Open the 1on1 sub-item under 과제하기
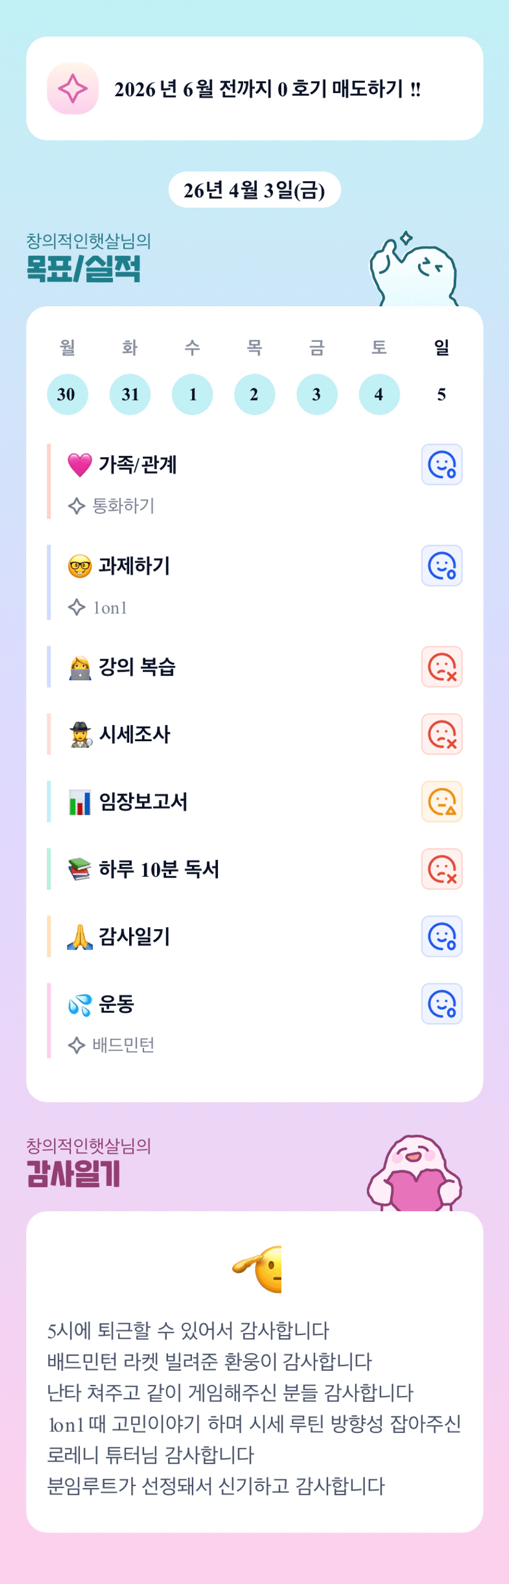The image size is (509, 1584). (x=110, y=607)
